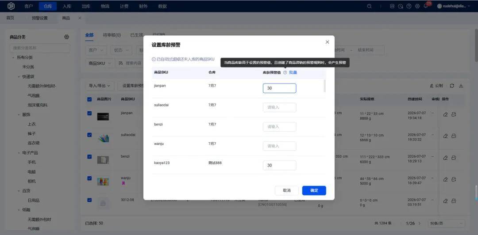Click the download icon above the table

click(461, 86)
